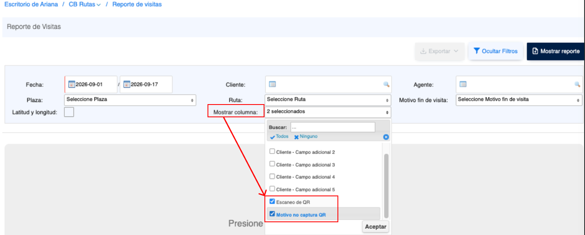Confirm column selection with Aceptar
This screenshot has width=585, height=235.
375,227
